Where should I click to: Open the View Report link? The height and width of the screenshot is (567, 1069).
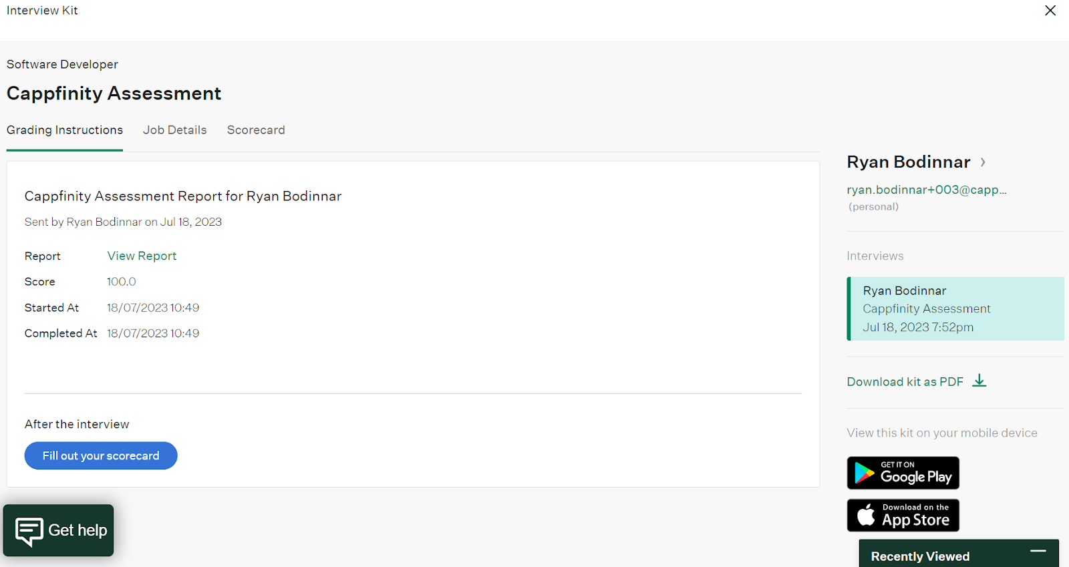coord(142,256)
